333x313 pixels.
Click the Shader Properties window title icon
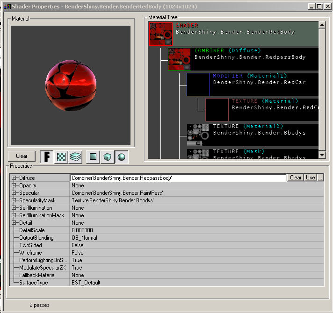pos(7,7)
